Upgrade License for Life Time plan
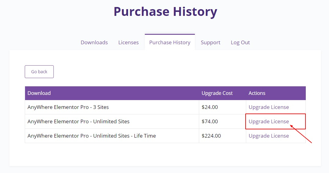 click(x=269, y=136)
